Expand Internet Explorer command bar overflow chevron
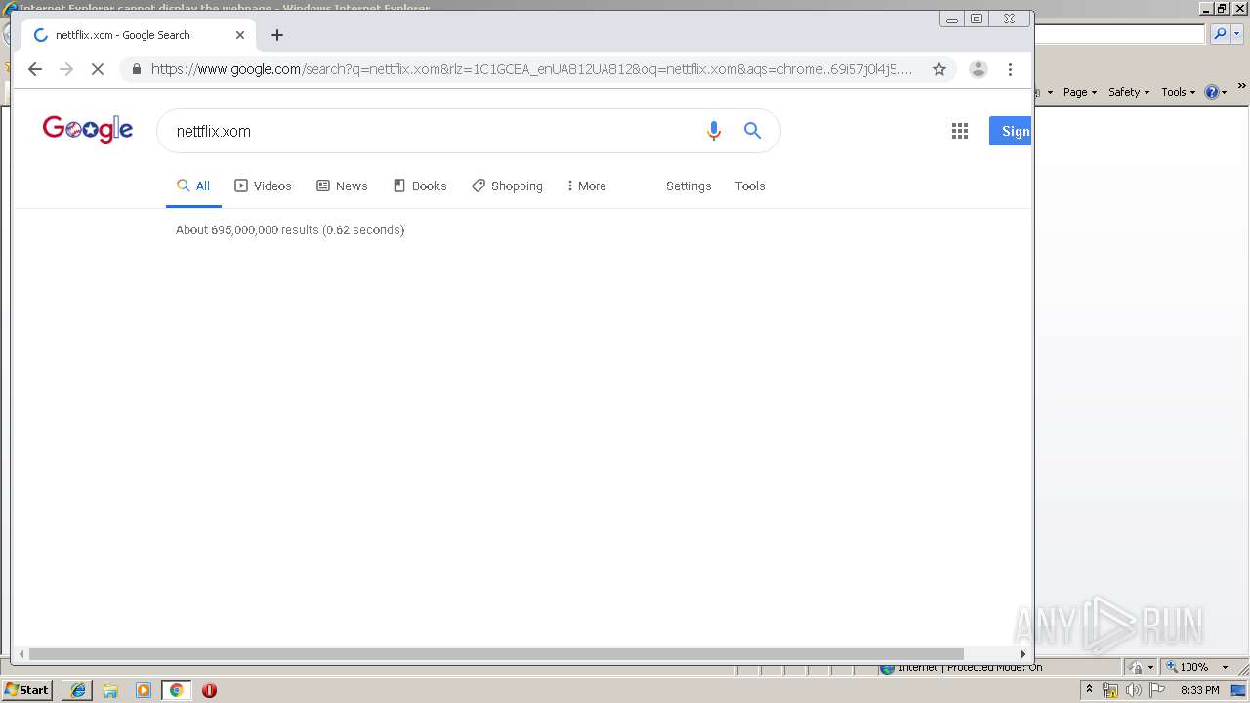The width and height of the screenshot is (1250, 703). [x=1241, y=88]
